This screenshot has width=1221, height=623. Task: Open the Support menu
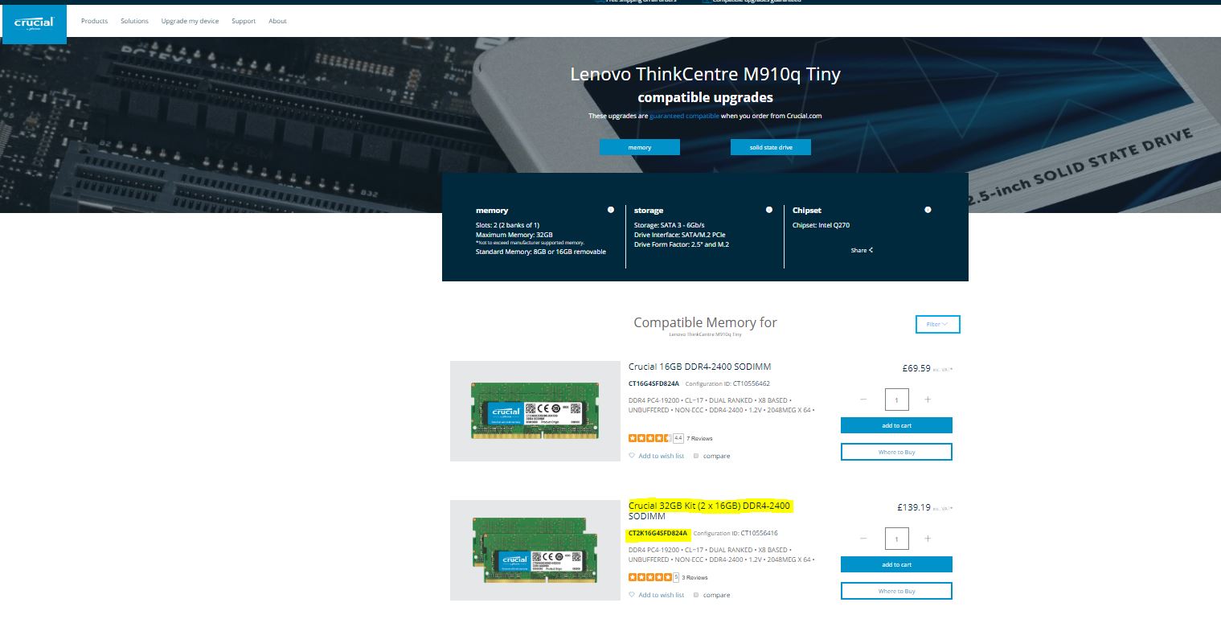tap(244, 21)
